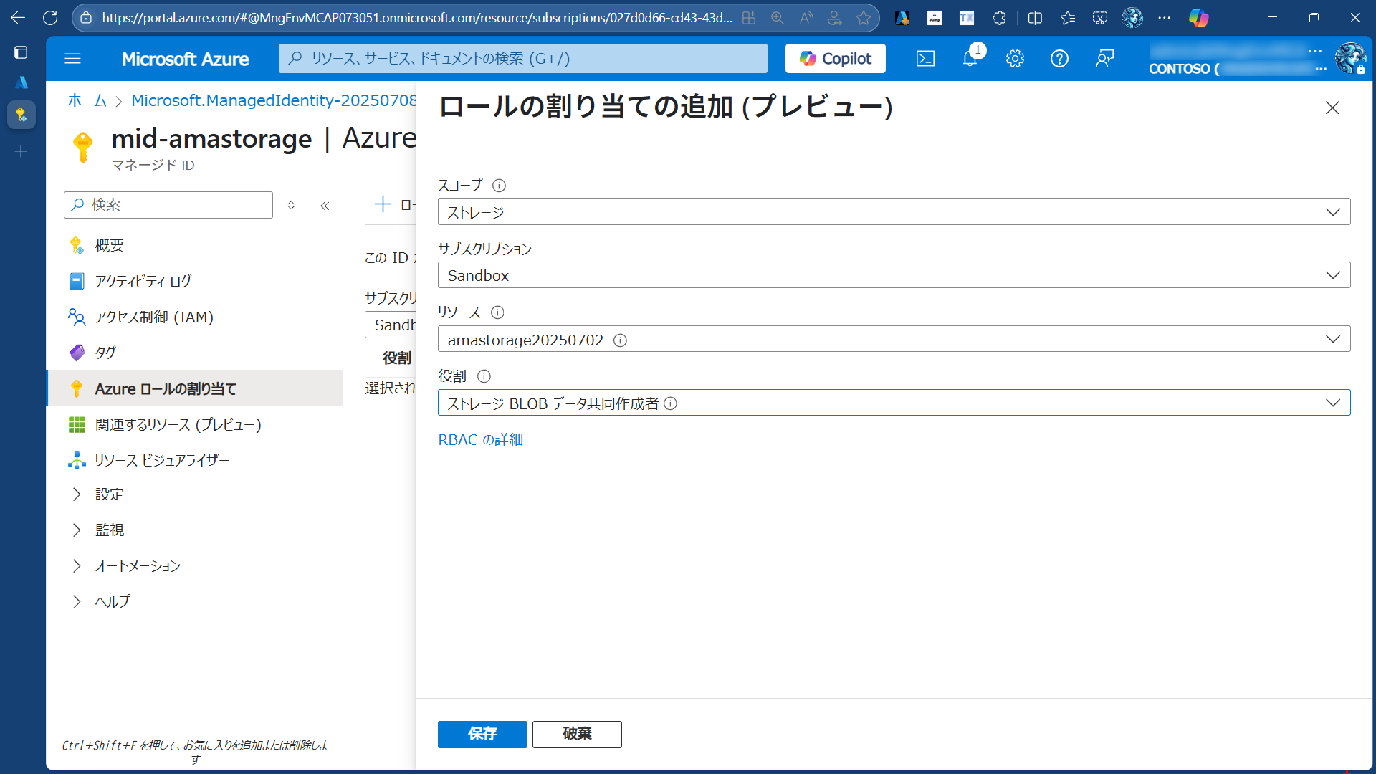This screenshot has width=1376, height=774.
Task: Click info icon next to amastorage20250702
Action: click(x=621, y=340)
